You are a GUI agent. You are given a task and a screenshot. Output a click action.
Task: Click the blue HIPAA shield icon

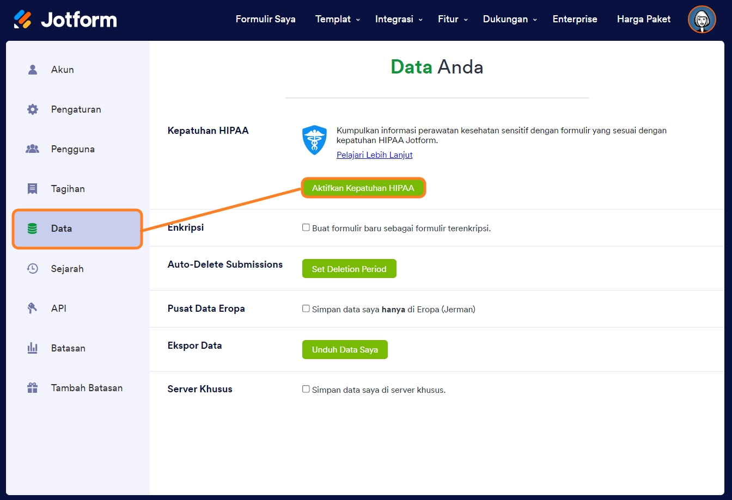point(314,140)
